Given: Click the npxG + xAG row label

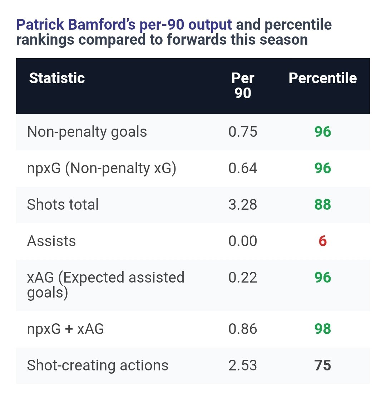Looking at the screenshot, I should point(65,329).
